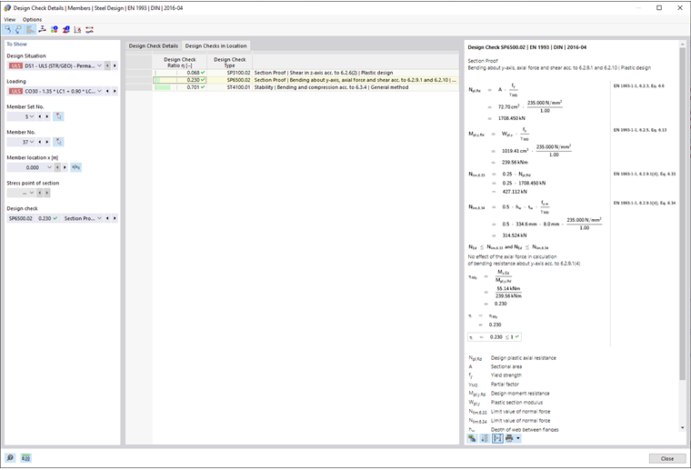Viewport: 691px width, 470px height.
Task: Select the ST4100.01 stability check row
Action: coord(305,87)
